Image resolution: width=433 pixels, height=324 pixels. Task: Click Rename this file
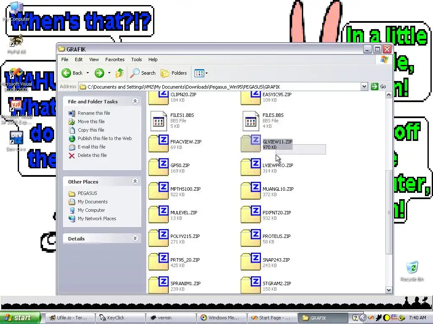pos(94,113)
